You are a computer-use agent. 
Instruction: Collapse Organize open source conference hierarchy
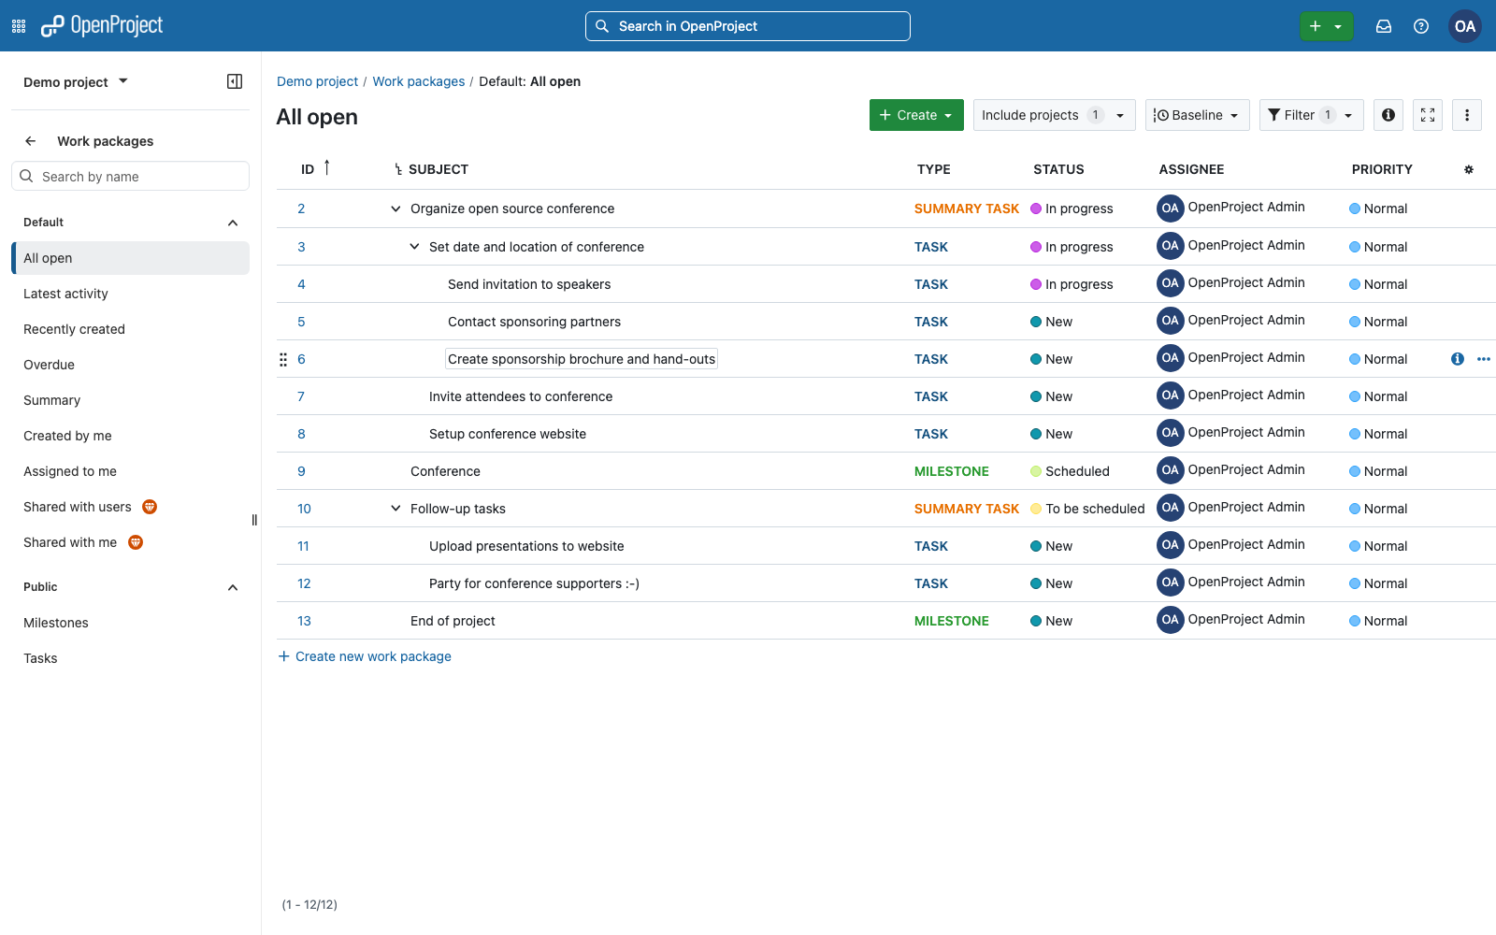(396, 209)
